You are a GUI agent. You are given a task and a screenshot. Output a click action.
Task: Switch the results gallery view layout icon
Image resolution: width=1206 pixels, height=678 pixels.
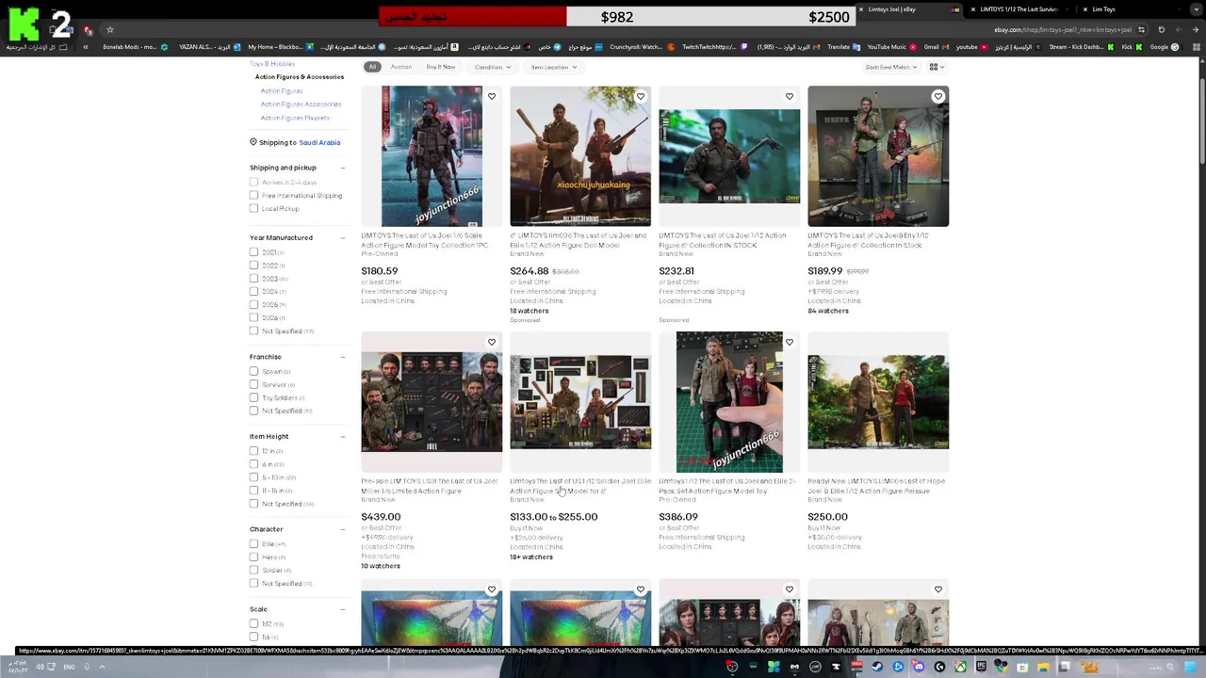(x=937, y=67)
